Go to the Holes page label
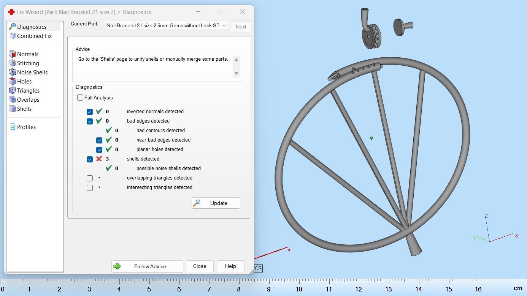The image size is (527, 296). [24, 81]
